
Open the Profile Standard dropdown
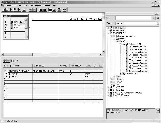coord(158,23)
